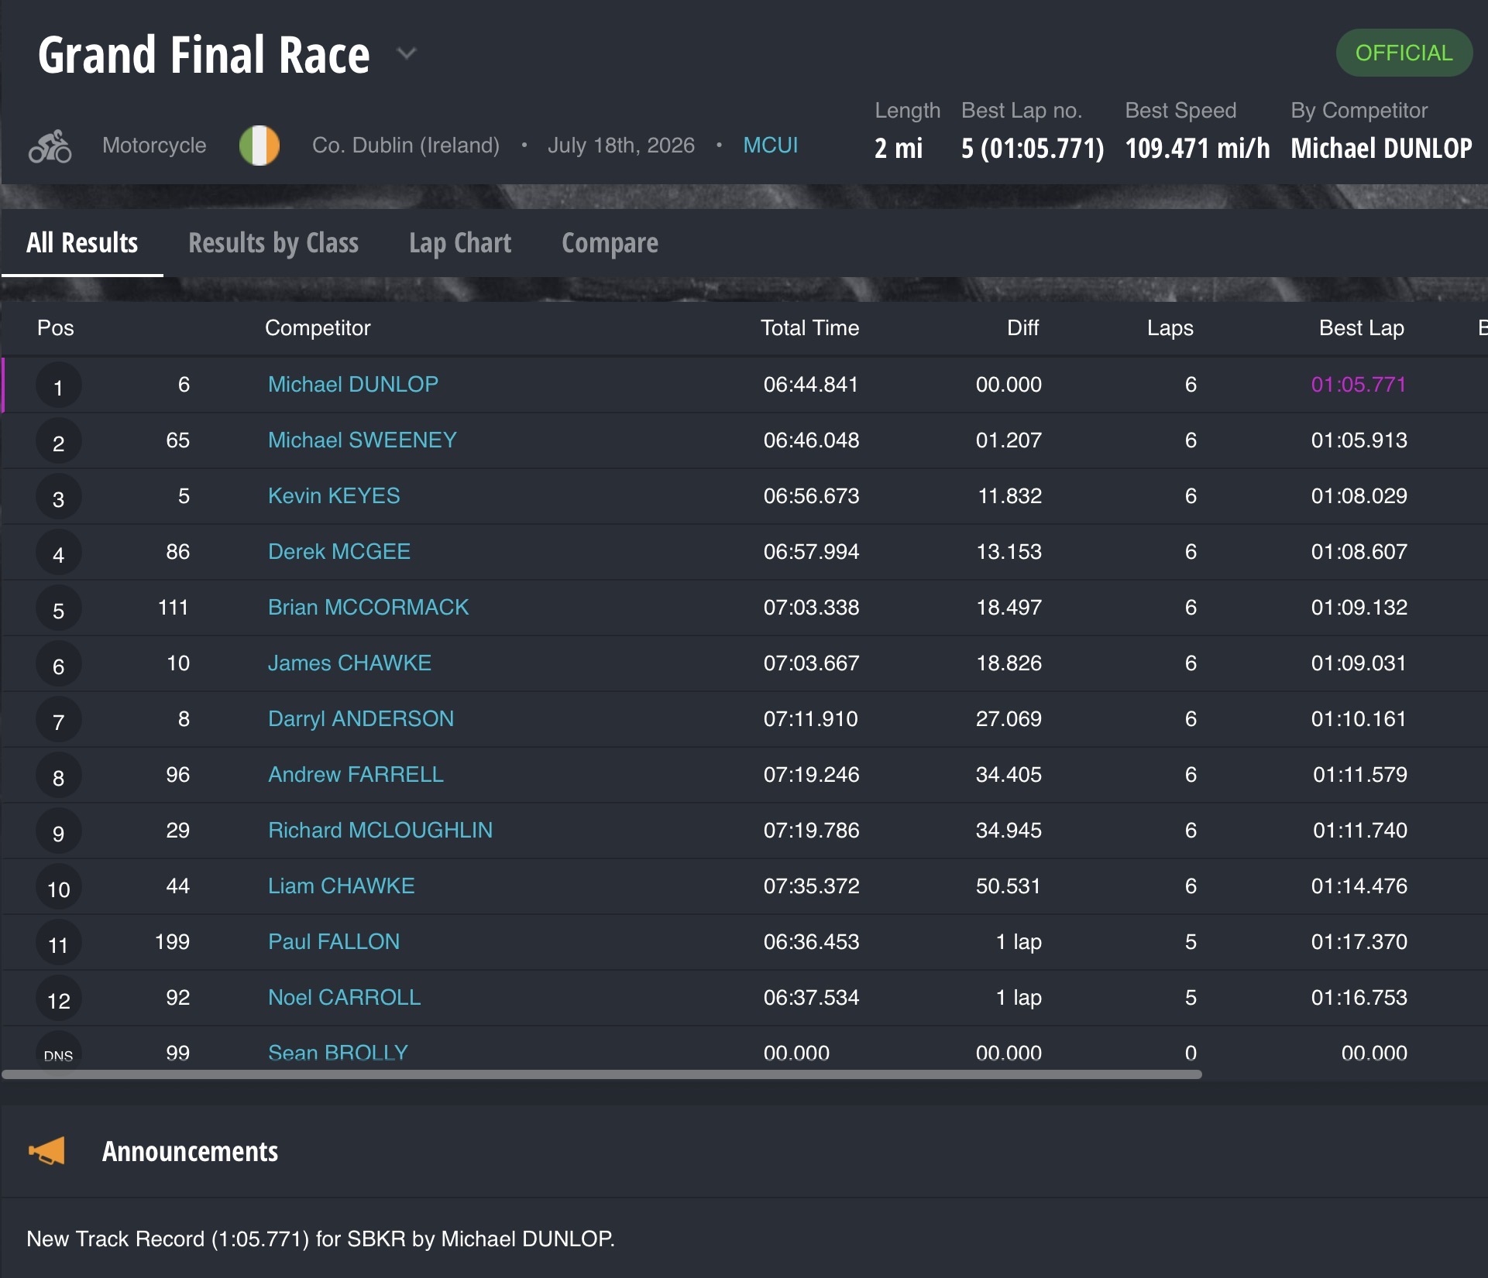The image size is (1488, 1278).
Task: Click the Diff column header
Action: point(1022,327)
